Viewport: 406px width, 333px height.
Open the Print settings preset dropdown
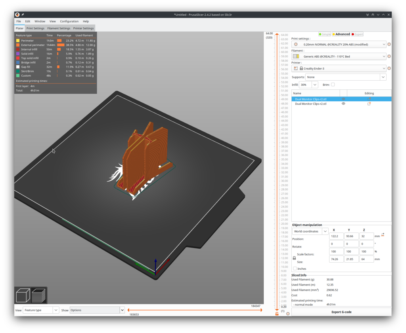point(339,44)
